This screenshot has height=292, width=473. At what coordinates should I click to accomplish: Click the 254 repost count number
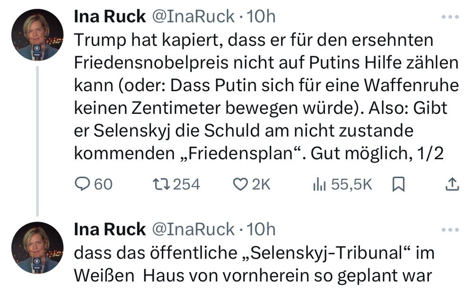(x=186, y=184)
